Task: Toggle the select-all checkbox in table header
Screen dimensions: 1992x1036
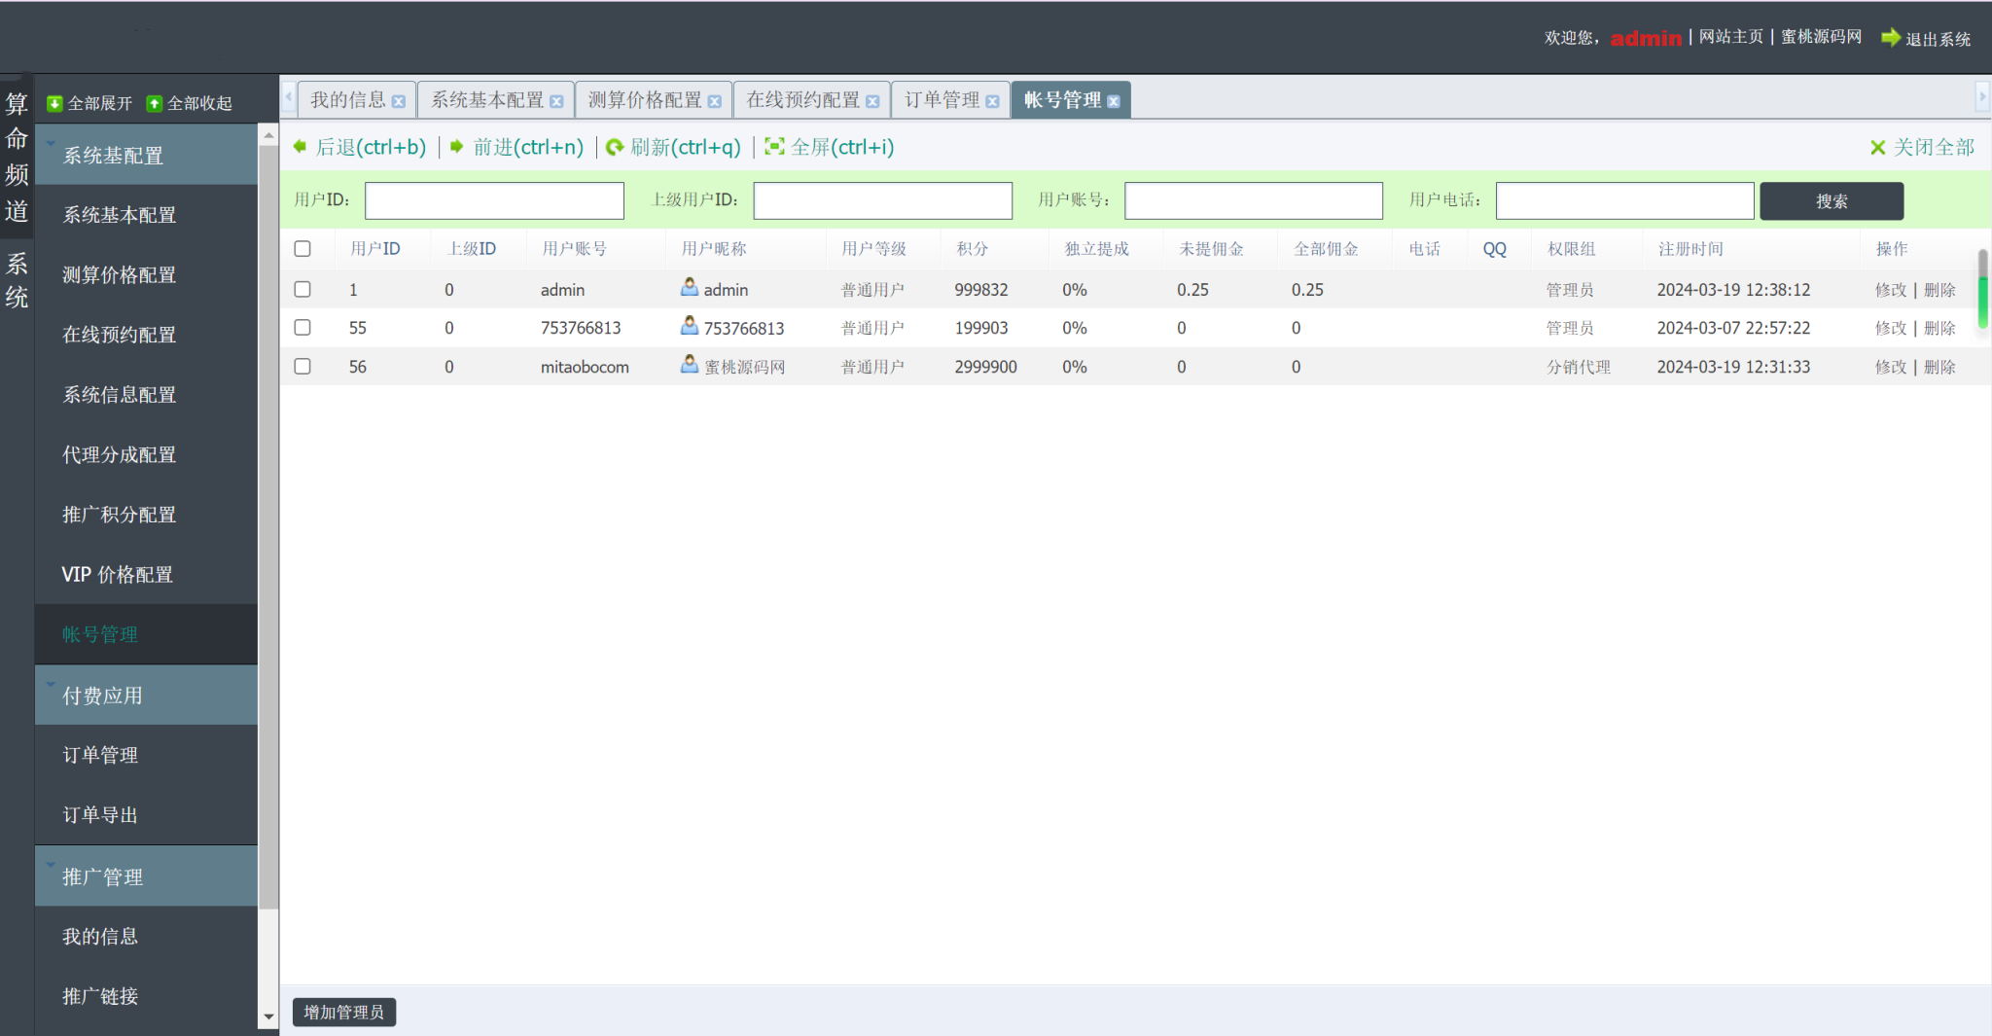Action: pos(302,248)
